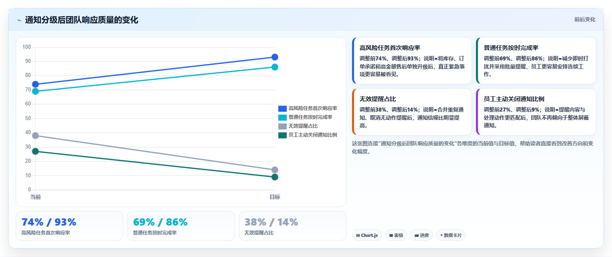612x257 pixels.
Task: Select the blue data point at 74
Action: 36,84
